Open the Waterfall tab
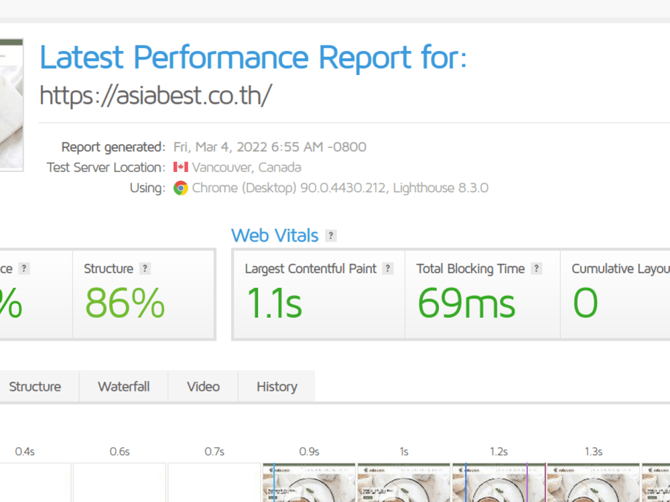 pyautogui.click(x=124, y=387)
